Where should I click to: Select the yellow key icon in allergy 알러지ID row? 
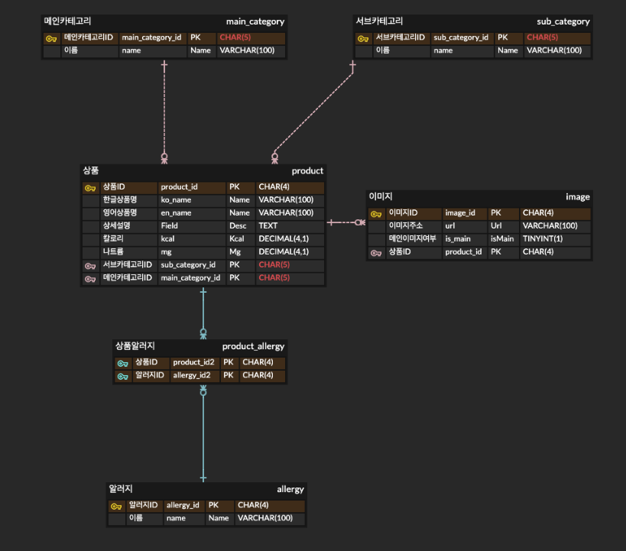tap(116, 507)
